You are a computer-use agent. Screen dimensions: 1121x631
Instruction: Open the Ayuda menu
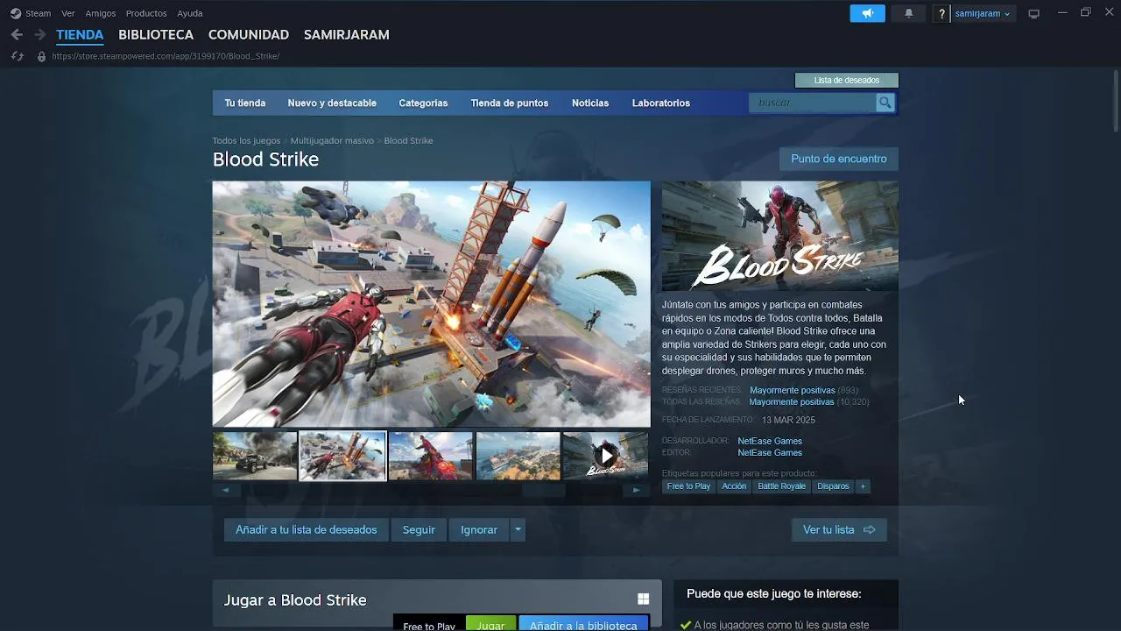point(190,13)
